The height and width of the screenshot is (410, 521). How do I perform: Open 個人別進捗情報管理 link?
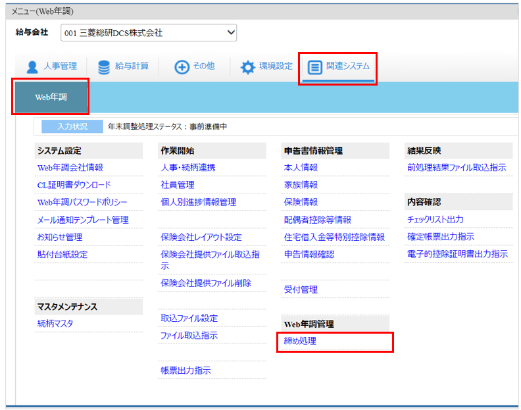[x=199, y=202]
